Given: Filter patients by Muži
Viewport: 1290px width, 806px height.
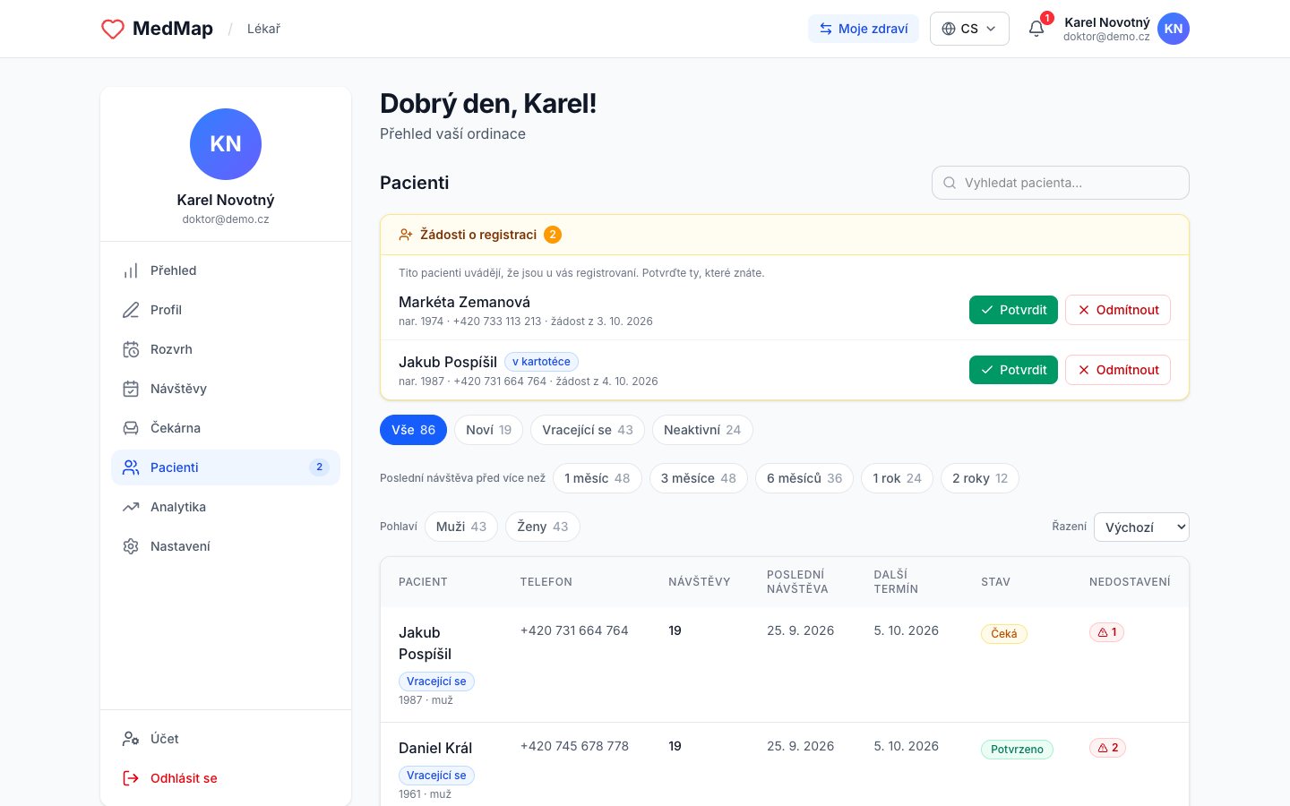Looking at the screenshot, I should (461, 527).
